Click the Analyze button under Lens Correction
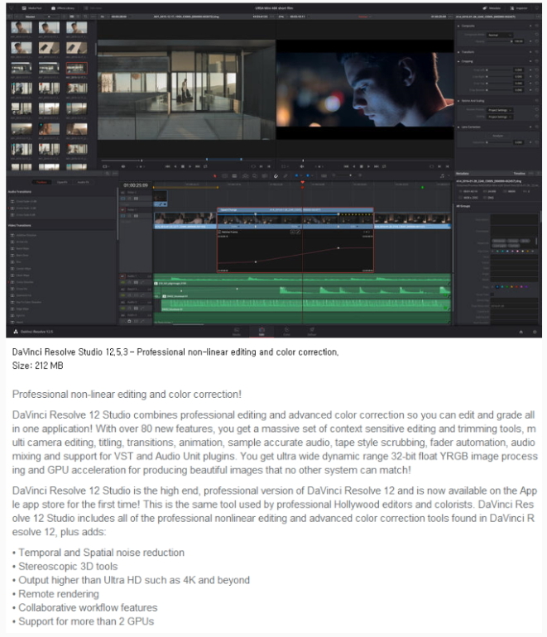 coord(498,136)
